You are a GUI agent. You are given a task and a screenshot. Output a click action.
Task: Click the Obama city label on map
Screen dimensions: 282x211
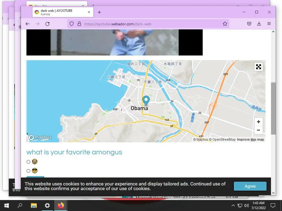(x=139, y=108)
